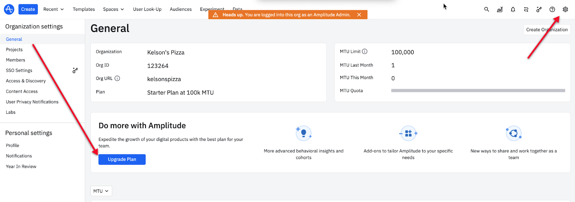Click the Org ID value 123264

(158, 66)
